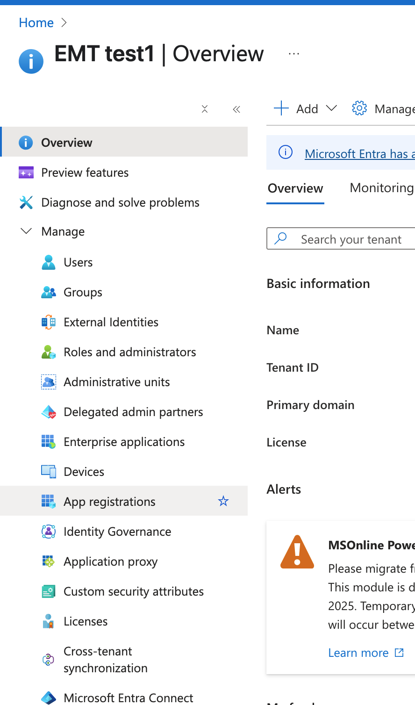Image resolution: width=415 pixels, height=705 pixels.
Task: Click the info icon in the blue banner
Action: (286, 152)
